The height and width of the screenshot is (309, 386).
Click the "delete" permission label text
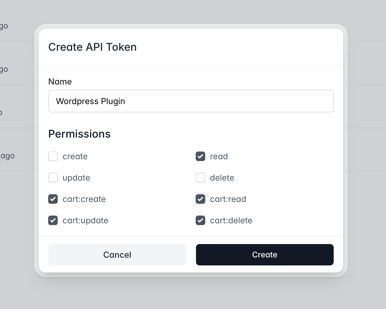(222, 178)
